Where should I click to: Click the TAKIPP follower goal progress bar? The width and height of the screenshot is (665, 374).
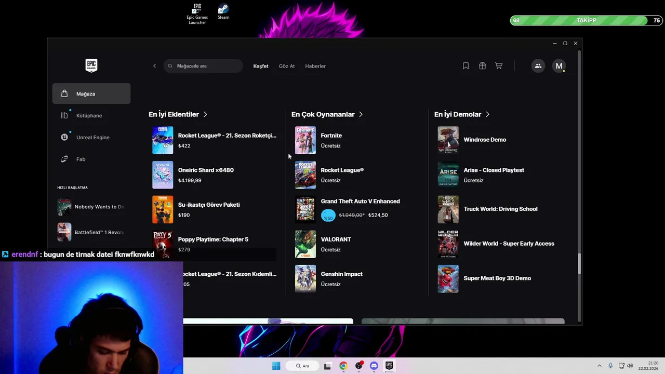tap(586, 20)
